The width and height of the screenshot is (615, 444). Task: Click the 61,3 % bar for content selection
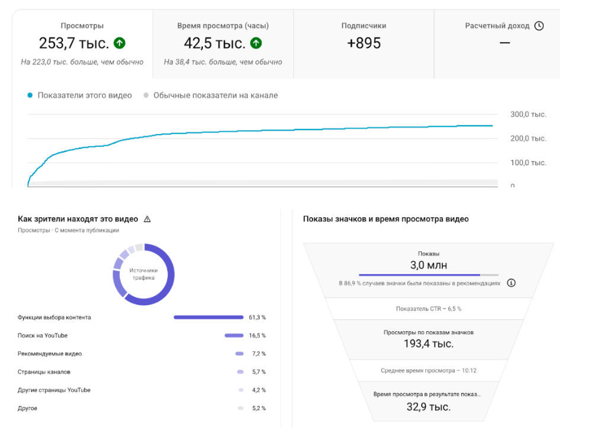(x=209, y=317)
